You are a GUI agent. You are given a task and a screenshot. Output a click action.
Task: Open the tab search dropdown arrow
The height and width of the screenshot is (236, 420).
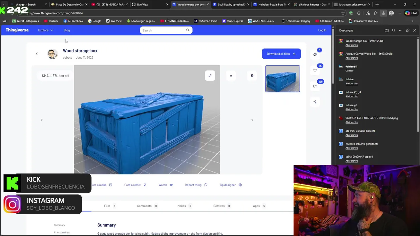click(4, 5)
